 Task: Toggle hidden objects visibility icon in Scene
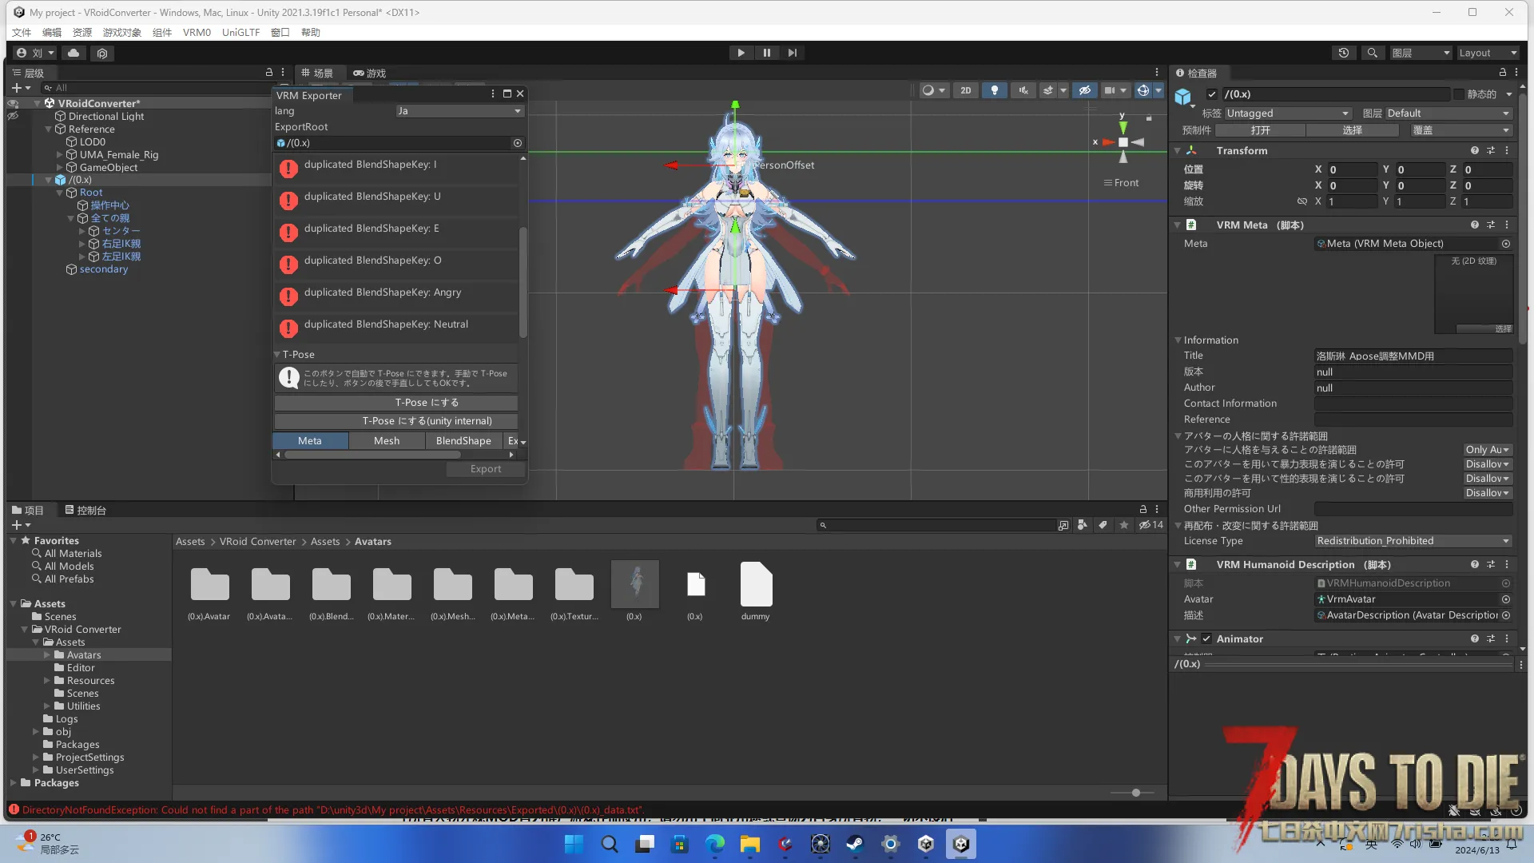1084,90
